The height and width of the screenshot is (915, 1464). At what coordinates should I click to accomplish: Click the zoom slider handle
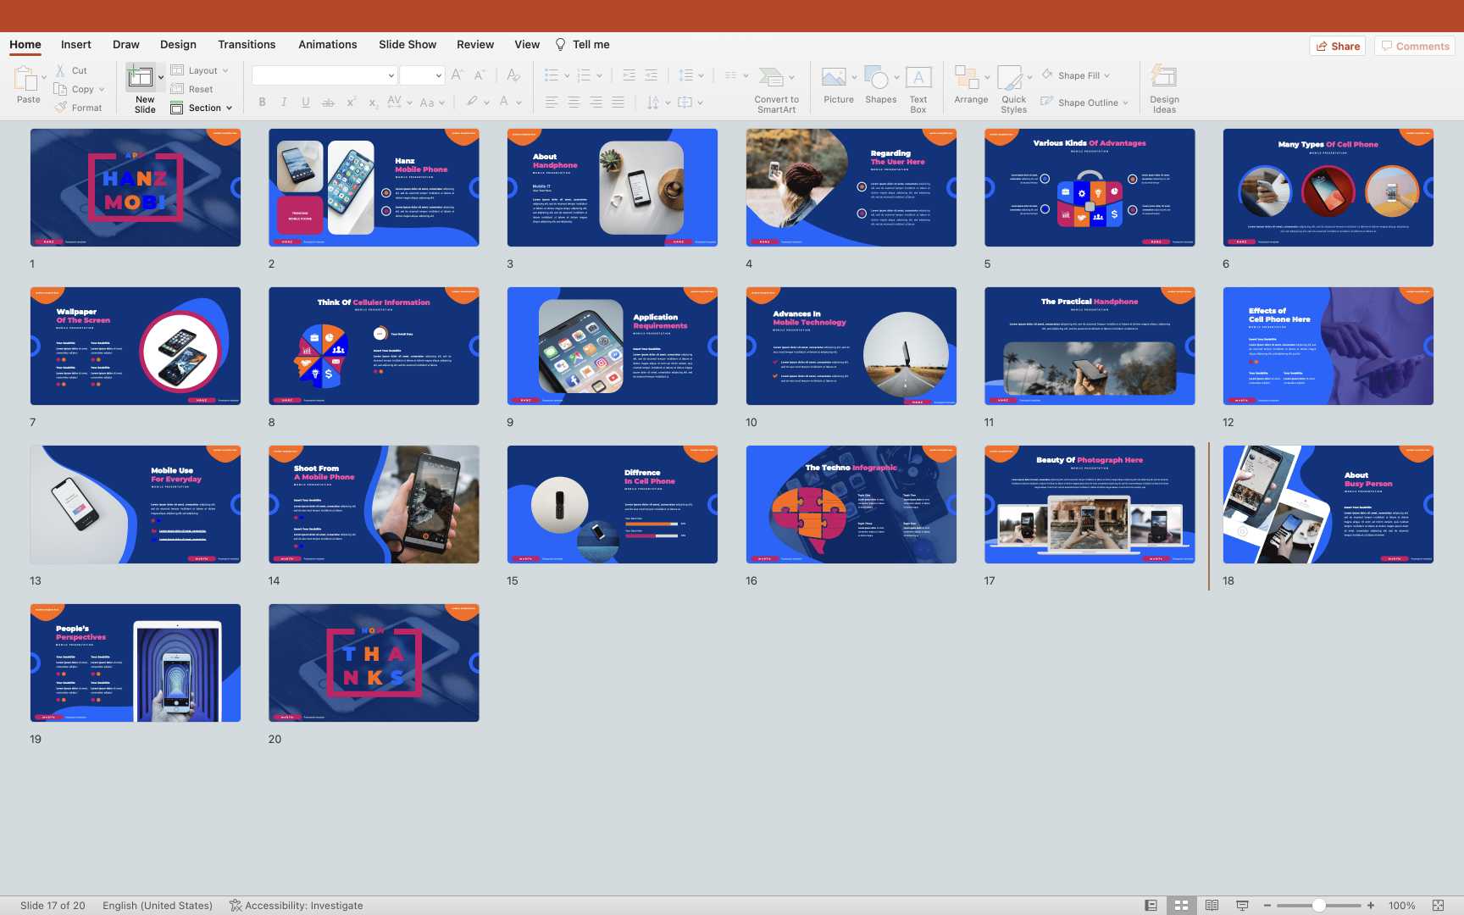[x=1319, y=906]
